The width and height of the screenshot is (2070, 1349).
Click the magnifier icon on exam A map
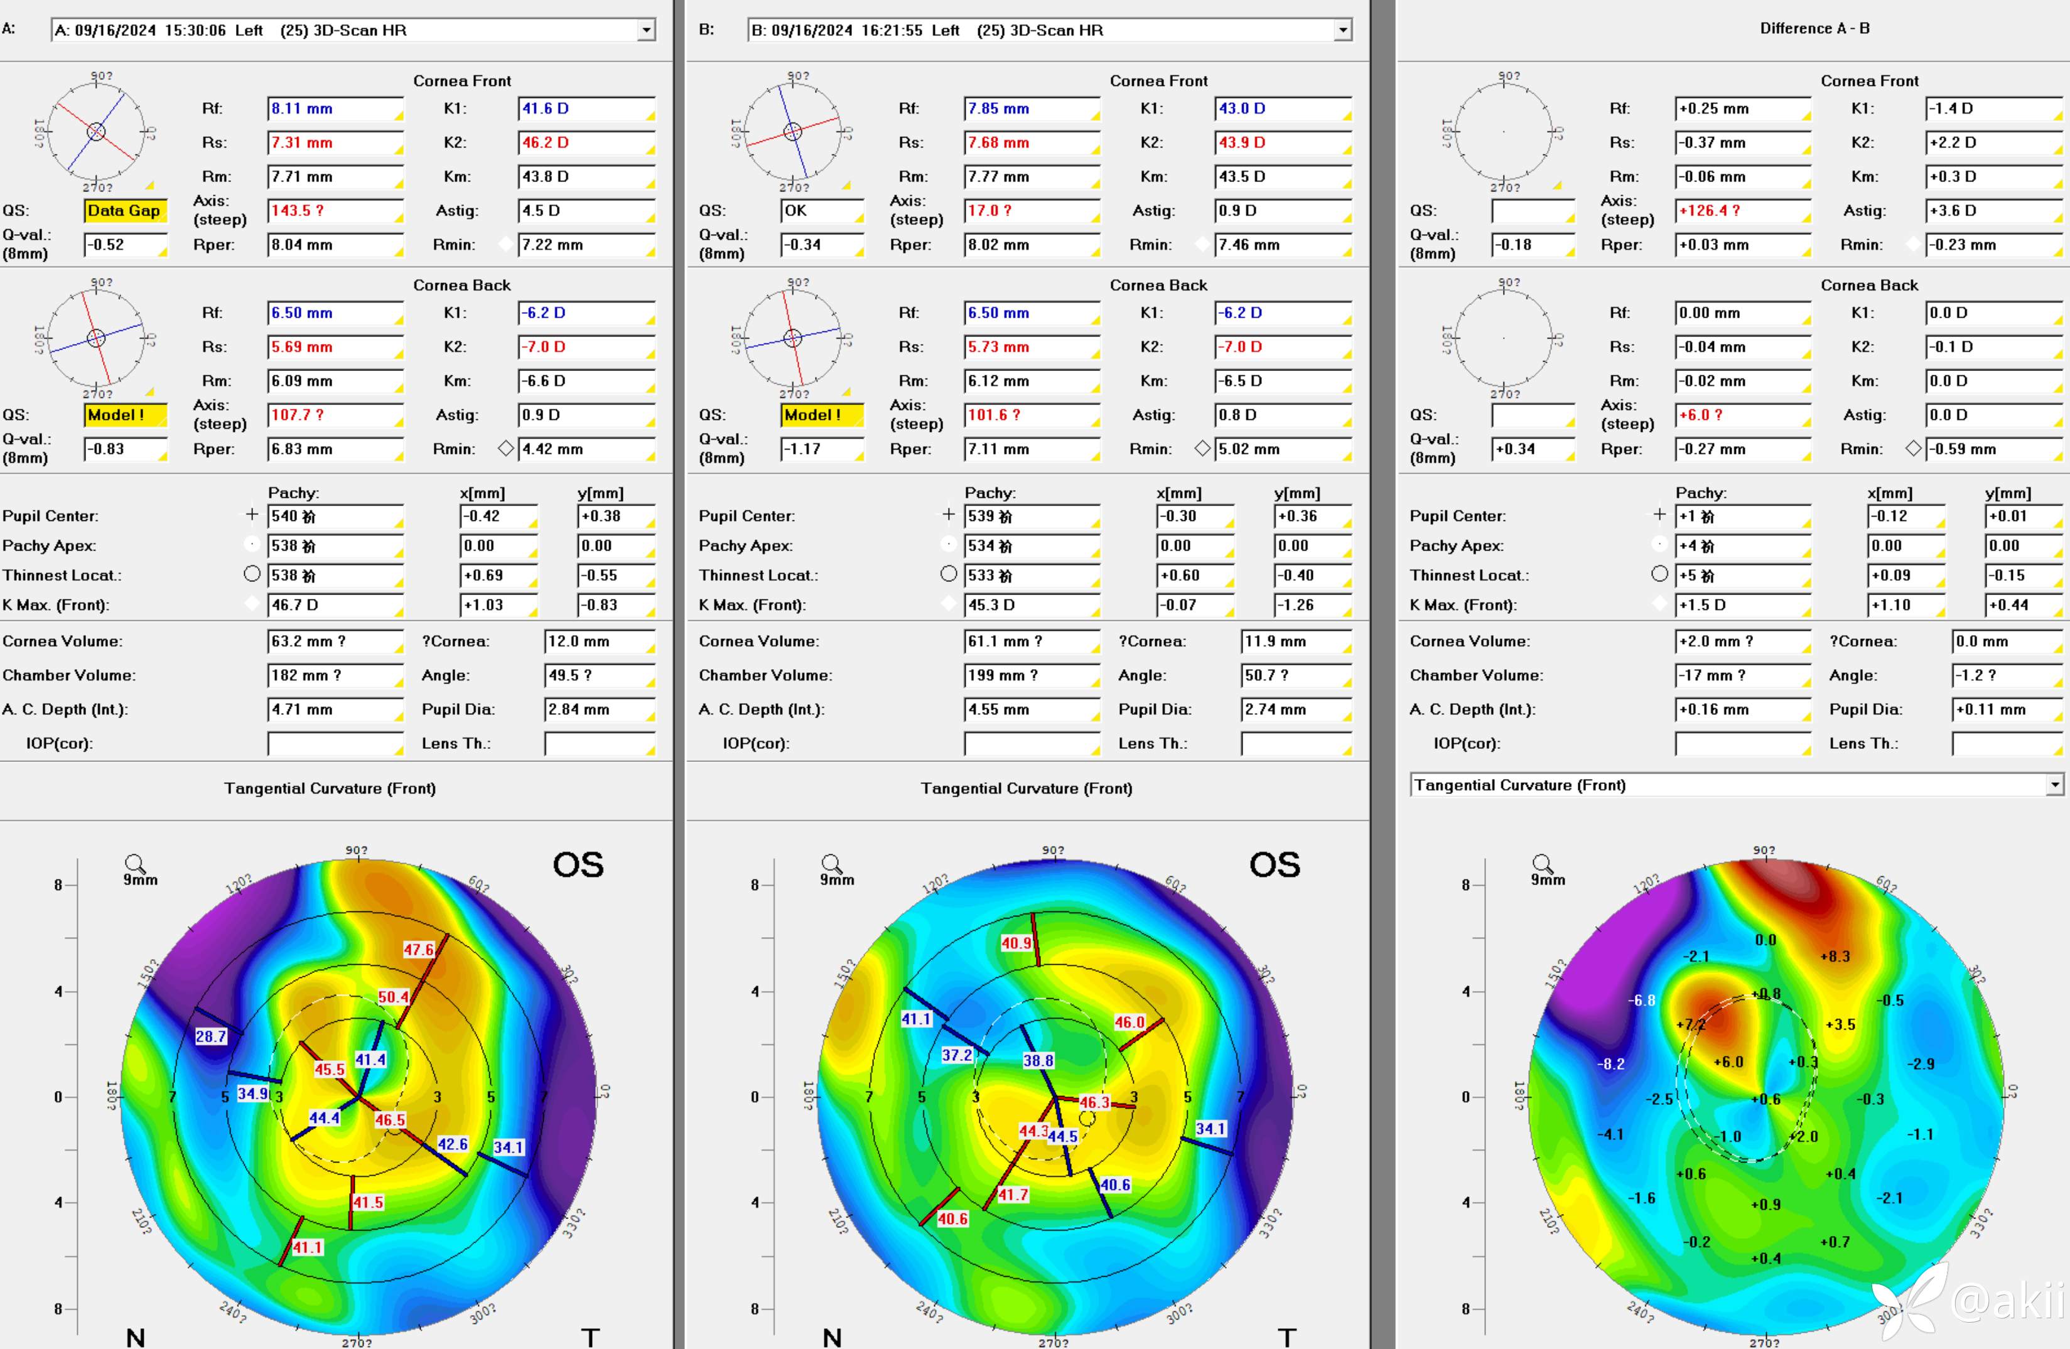coord(135,864)
